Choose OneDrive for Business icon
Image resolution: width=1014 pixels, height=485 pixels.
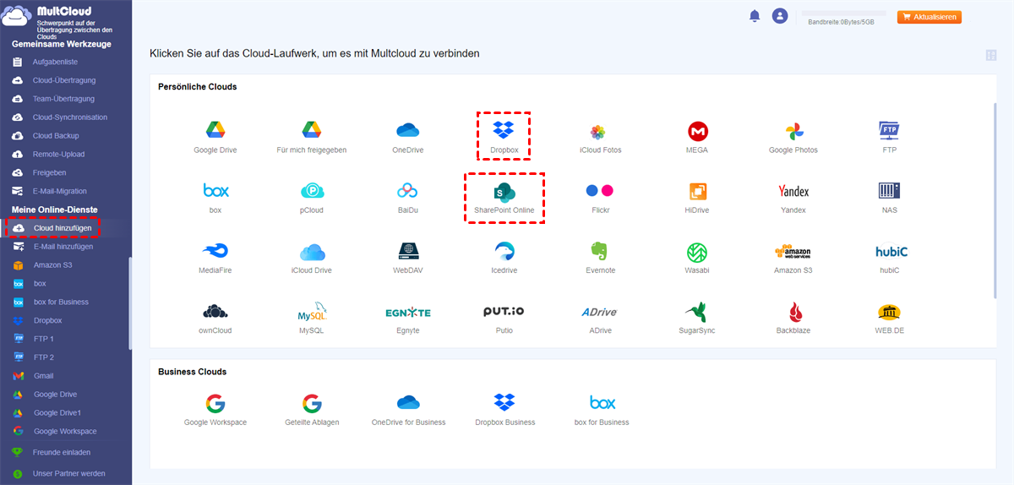coord(408,402)
